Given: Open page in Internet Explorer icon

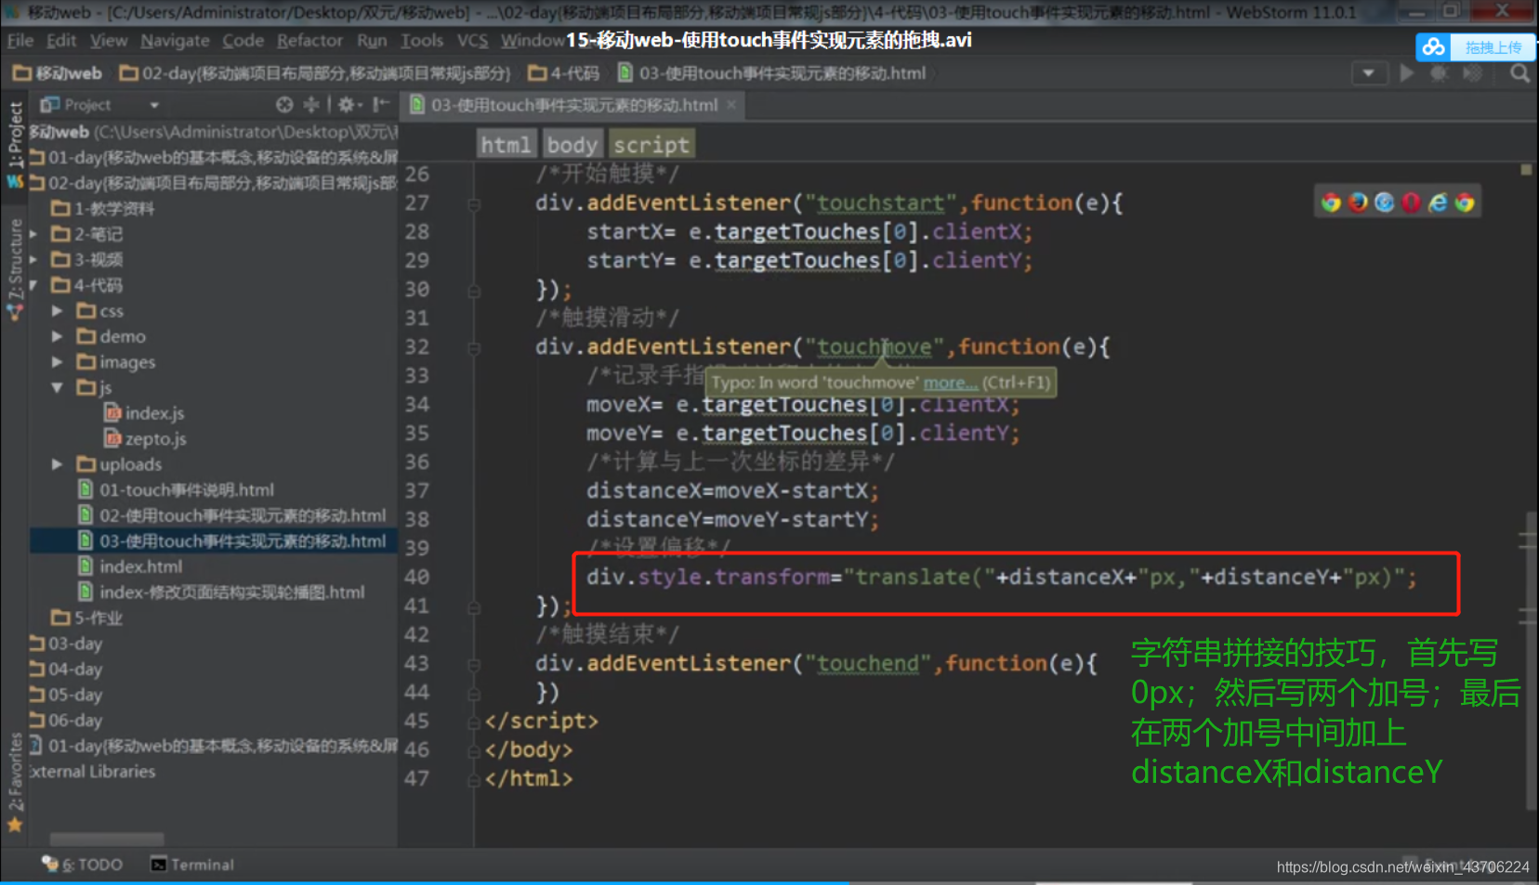Looking at the screenshot, I should click(x=1438, y=202).
